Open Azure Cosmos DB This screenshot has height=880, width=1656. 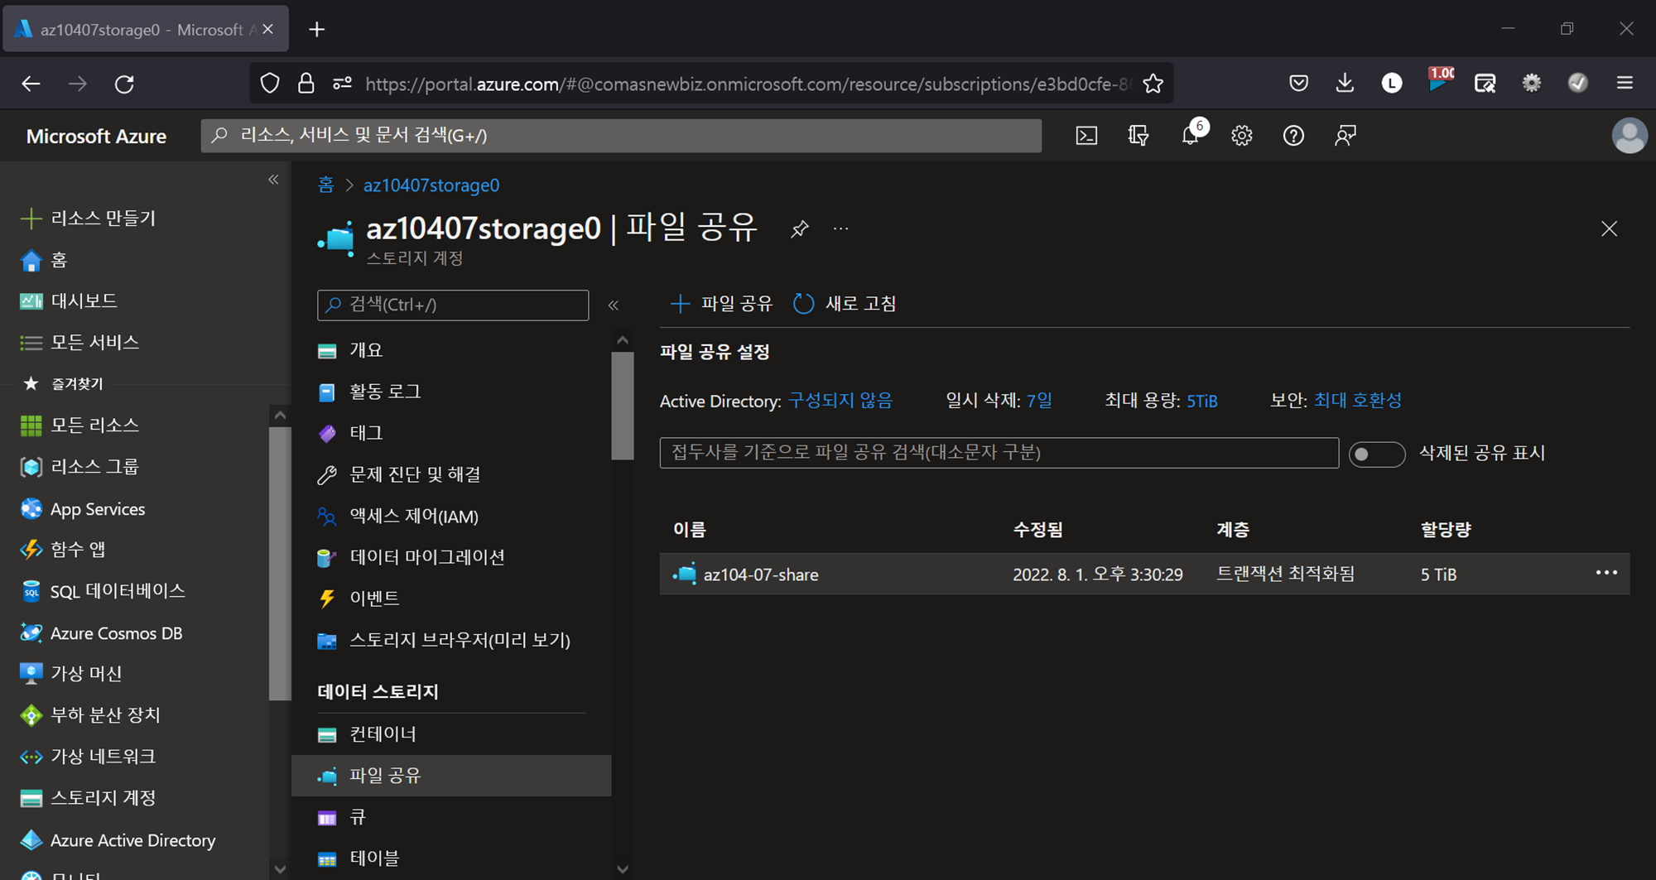(101, 633)
